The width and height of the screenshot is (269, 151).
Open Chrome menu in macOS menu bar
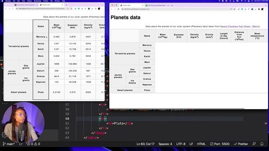8,1
